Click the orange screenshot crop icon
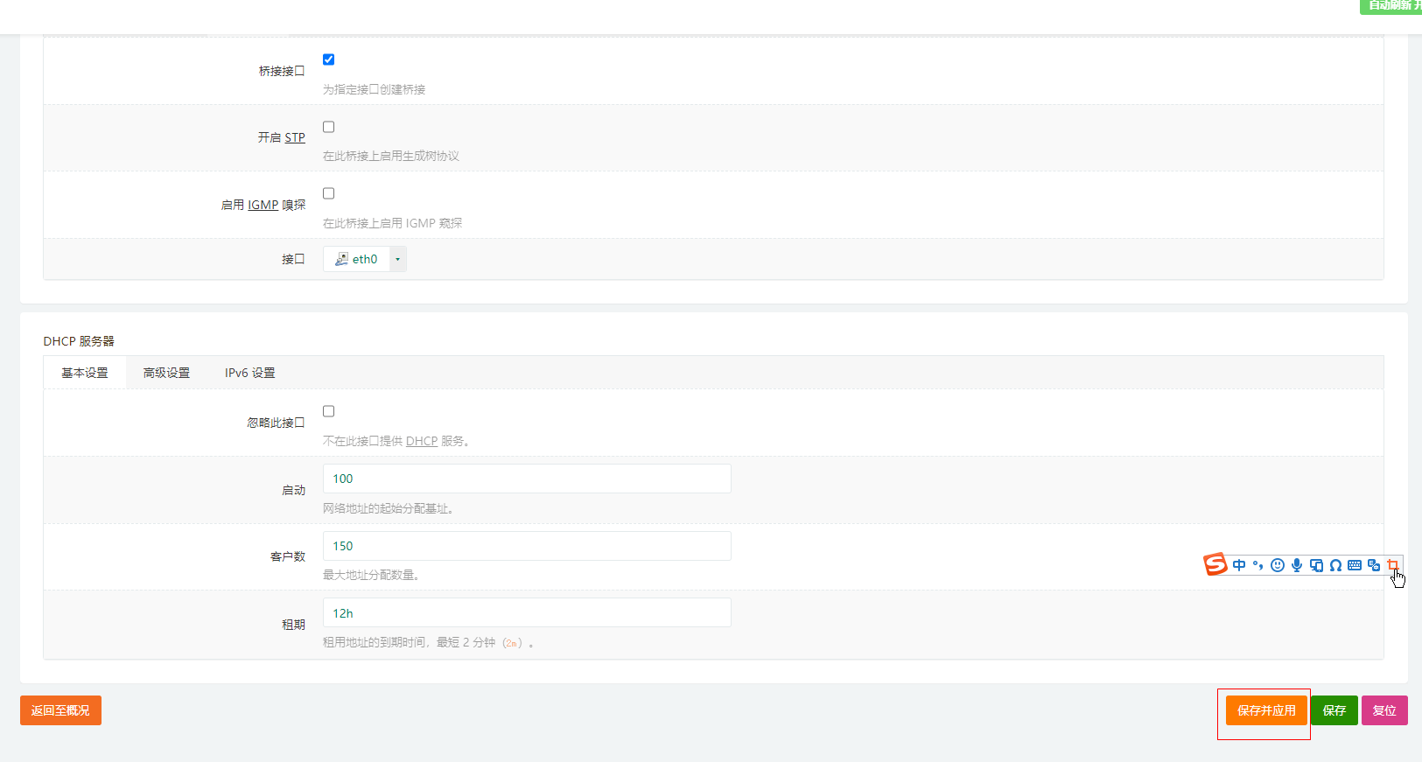 1393,565
